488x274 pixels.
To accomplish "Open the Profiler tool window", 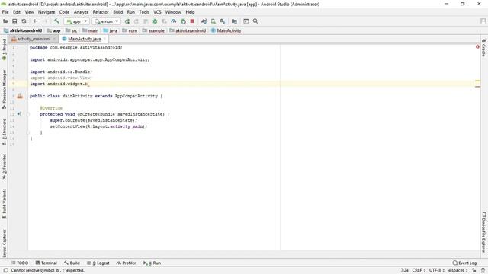I will (x=126, y=263).
